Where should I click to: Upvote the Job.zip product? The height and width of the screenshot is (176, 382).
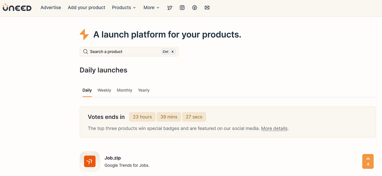(x=368, y=161)
